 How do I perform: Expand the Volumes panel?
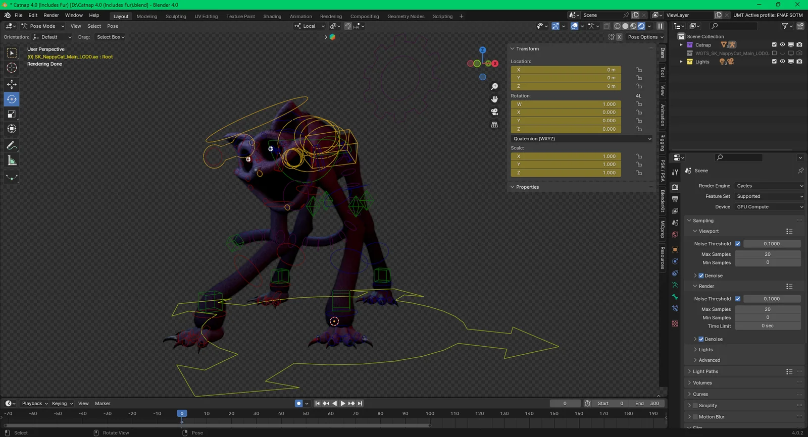702,383
